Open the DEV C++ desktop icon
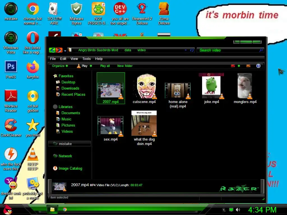The image size is (287, 215). (120, 14)
